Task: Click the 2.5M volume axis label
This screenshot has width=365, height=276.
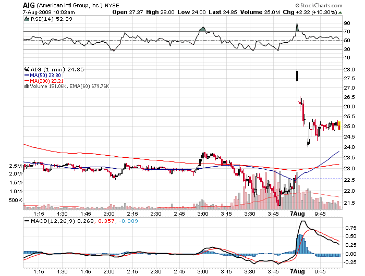Action: tap(16, 166)
